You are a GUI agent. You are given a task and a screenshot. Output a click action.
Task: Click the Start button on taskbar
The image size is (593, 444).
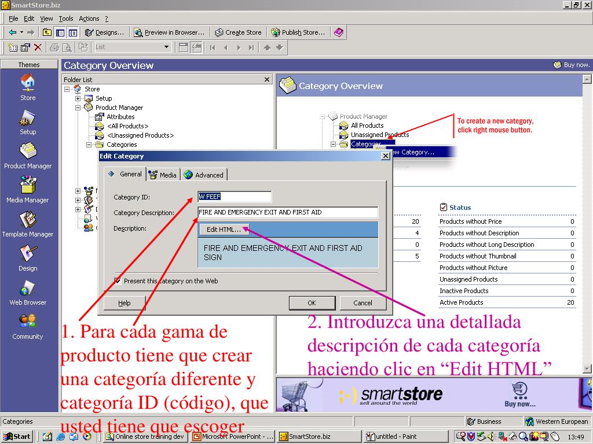click(17, 436)
